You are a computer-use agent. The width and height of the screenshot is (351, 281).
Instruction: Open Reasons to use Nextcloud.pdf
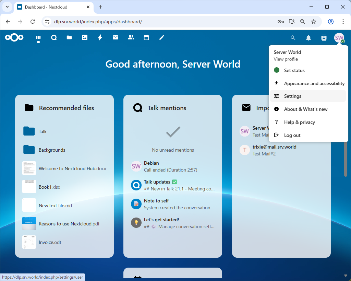[x=69, y=224]
